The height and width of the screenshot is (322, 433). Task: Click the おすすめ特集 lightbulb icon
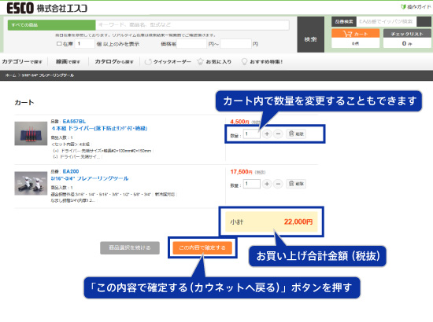[x=244, y=62]
